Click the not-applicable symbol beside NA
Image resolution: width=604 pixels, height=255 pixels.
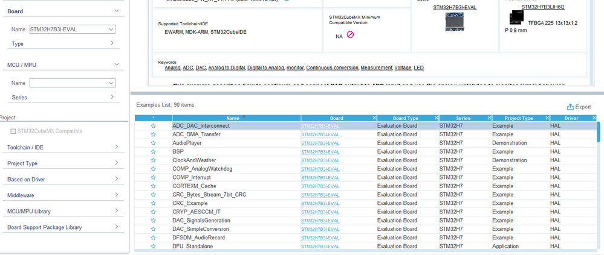pos(350,35)
